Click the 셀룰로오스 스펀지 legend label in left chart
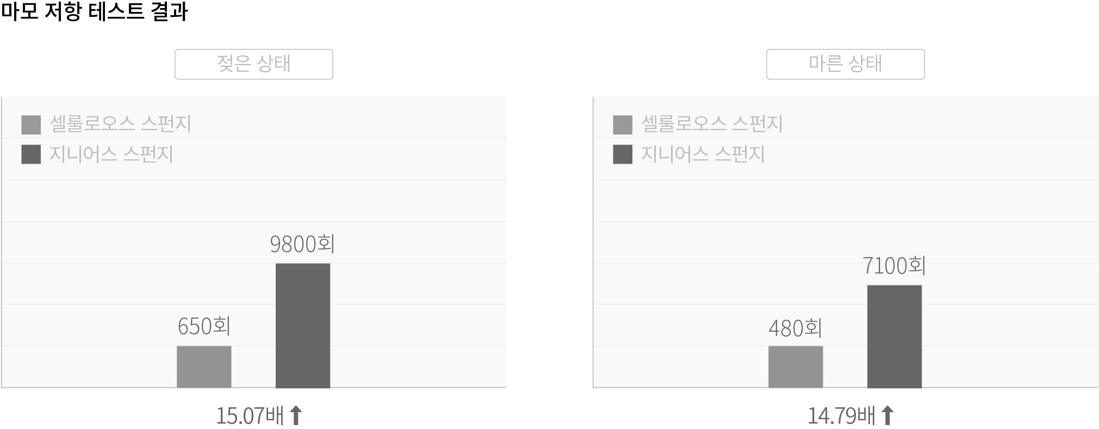Screen dimensions: 1099x429 click(120, 124)
